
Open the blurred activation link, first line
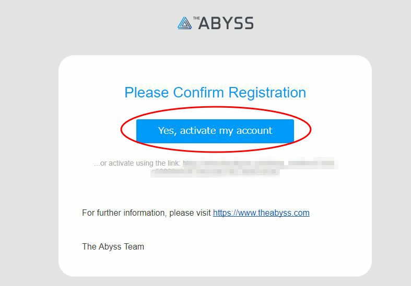point(260,163)
